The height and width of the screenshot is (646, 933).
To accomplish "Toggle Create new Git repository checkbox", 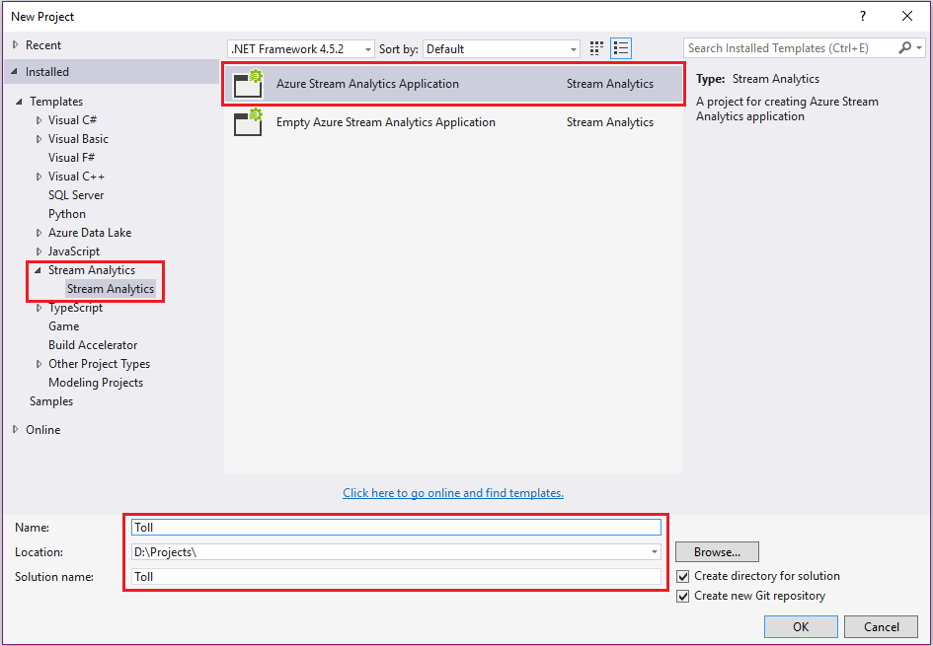I will point(683,596).
